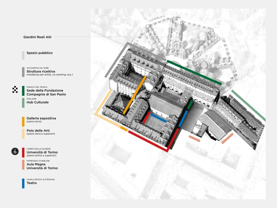Select the orange Galleria espositiva legend swatch
This screenshot has height=208, width=277.
point(23,121)
